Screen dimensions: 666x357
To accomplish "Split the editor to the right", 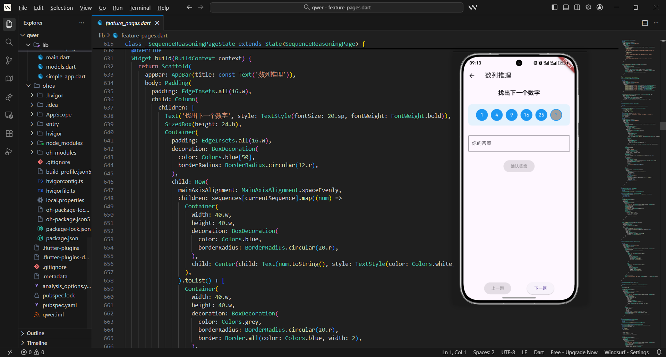I will pos(645,23).
